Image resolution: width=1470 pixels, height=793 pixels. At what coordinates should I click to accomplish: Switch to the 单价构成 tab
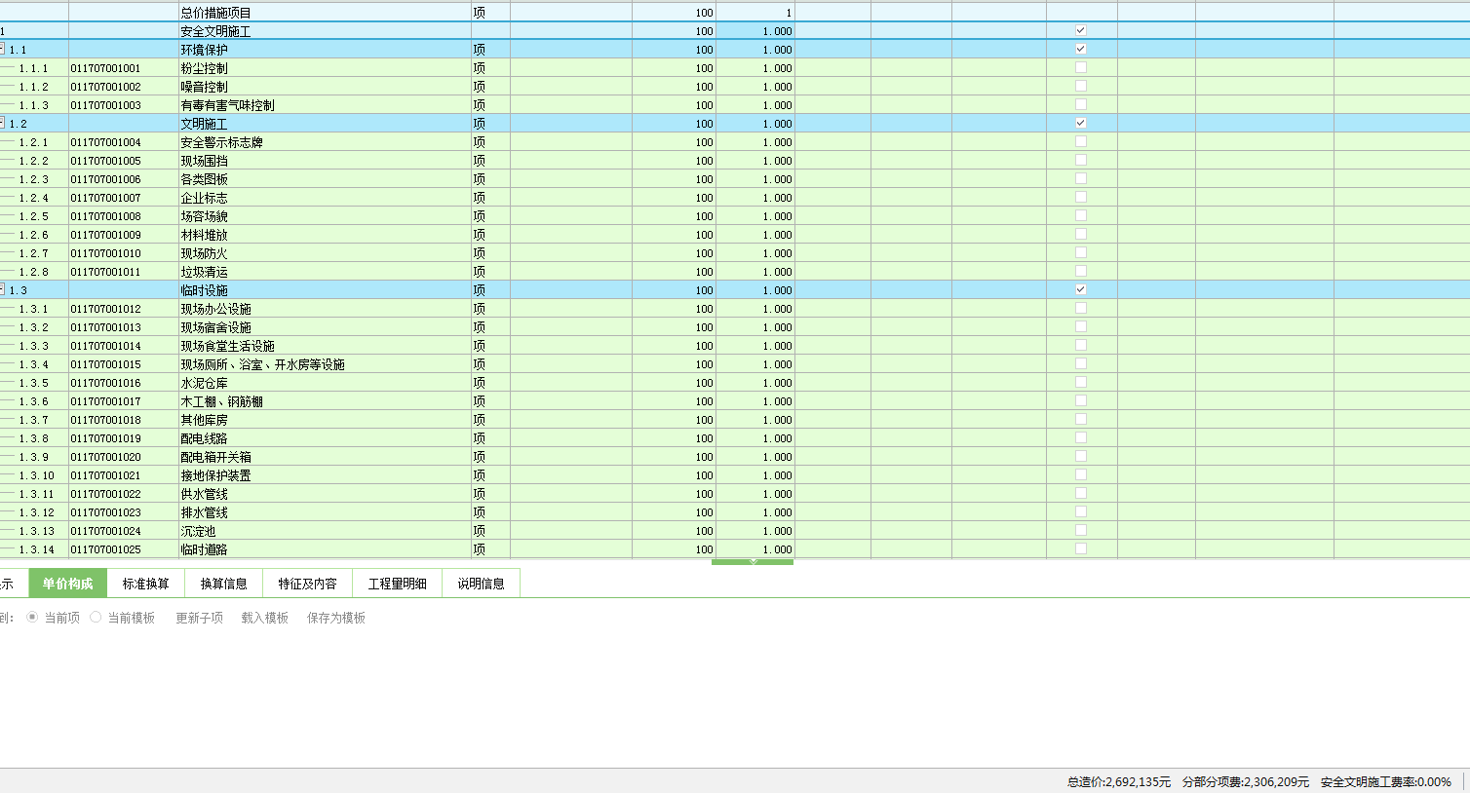click(x=68, y=584)
